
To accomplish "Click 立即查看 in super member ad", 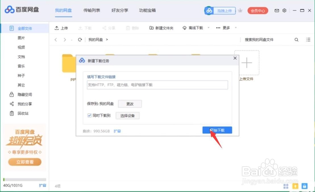I will click(25, 162).
